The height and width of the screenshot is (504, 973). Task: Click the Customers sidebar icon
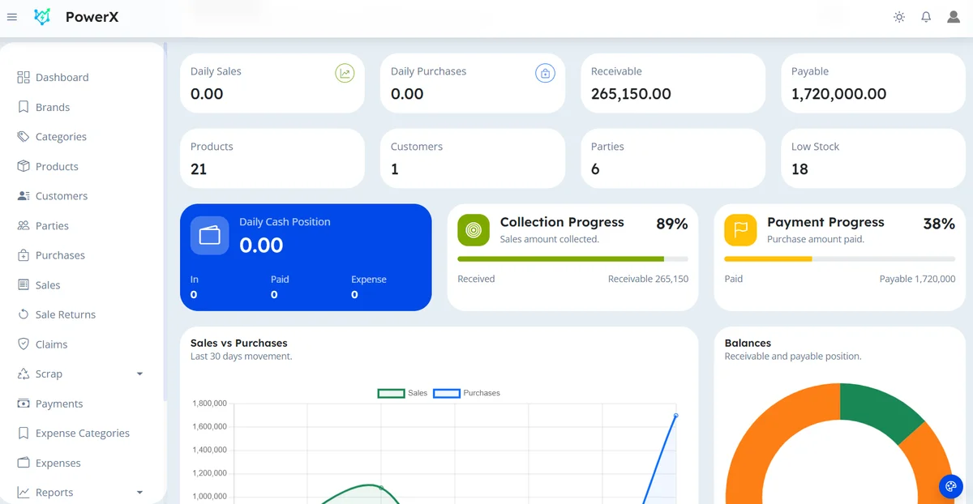(x=24, y=196)
